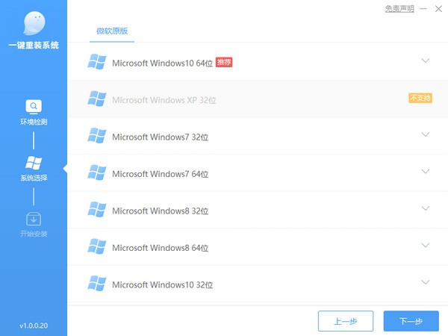Click Windows logo beside Windows8 64位
This screenshot has width=448, height=336.
tap(97, 246)
